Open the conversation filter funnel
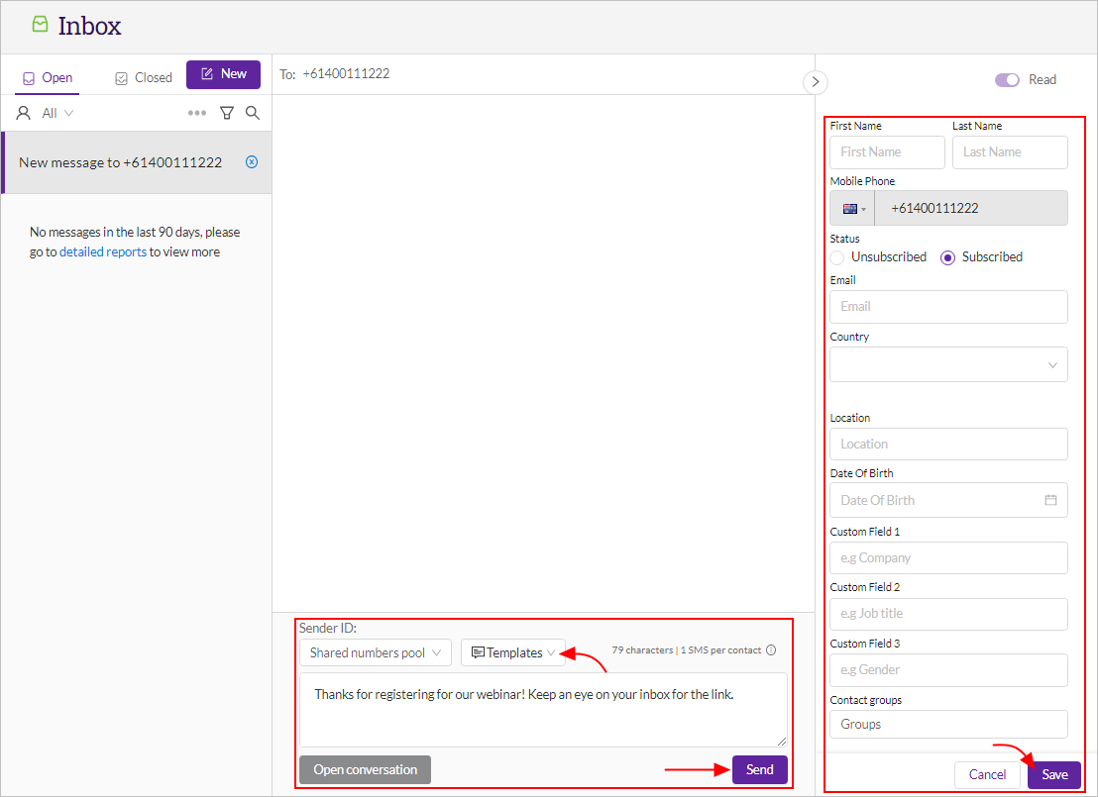 tap(227, 112)
